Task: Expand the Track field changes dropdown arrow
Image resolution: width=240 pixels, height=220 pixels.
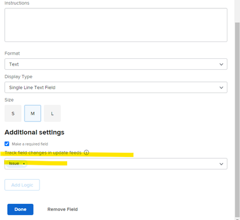Action: 221,164
